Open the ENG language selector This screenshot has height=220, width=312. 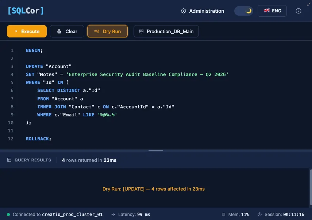272,11
